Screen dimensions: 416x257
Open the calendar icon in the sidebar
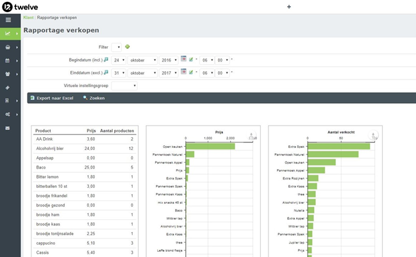click(x=8, y=60)
